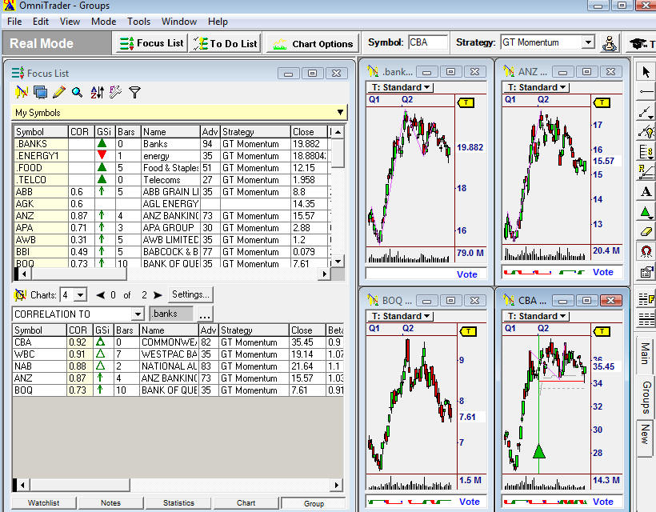Switch to the Chart tab
Screen dimensions: 656x512
(x=246, y=502)
